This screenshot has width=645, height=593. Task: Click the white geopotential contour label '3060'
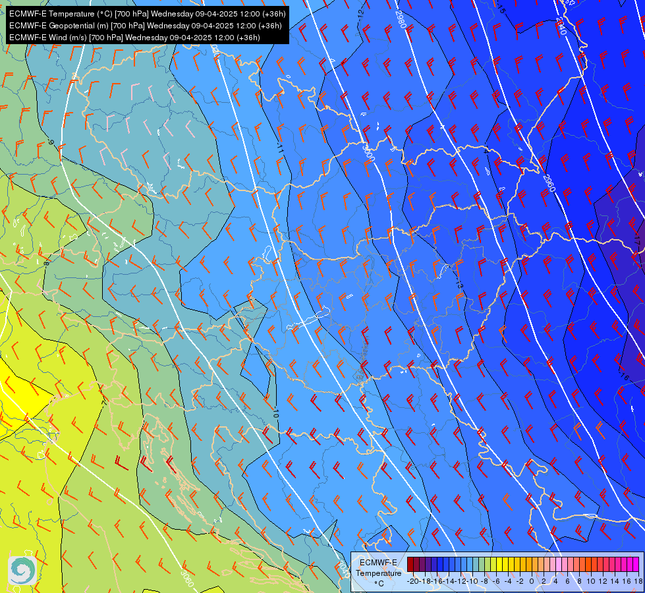tap(186, 578)
